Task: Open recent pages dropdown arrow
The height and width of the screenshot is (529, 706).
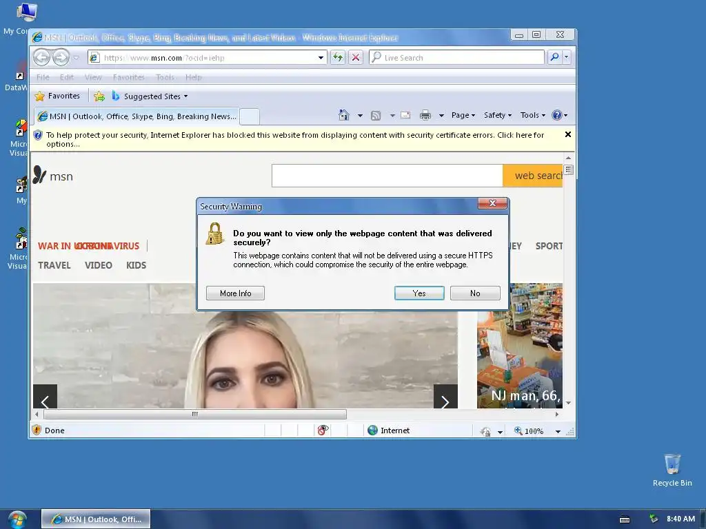Action: coord(76,58)
